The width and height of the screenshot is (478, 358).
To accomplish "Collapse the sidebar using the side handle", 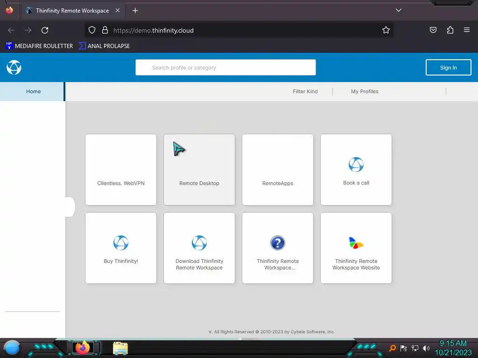I will click(70, 207).
